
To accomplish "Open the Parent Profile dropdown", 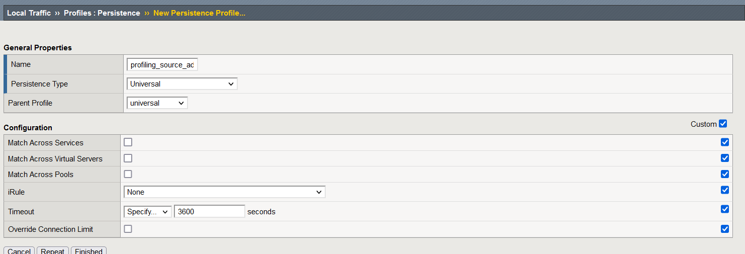I will (x=157, y=103).
